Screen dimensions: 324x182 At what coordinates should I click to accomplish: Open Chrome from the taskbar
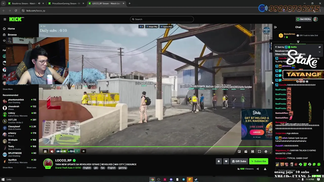click(x=152, y=179)
